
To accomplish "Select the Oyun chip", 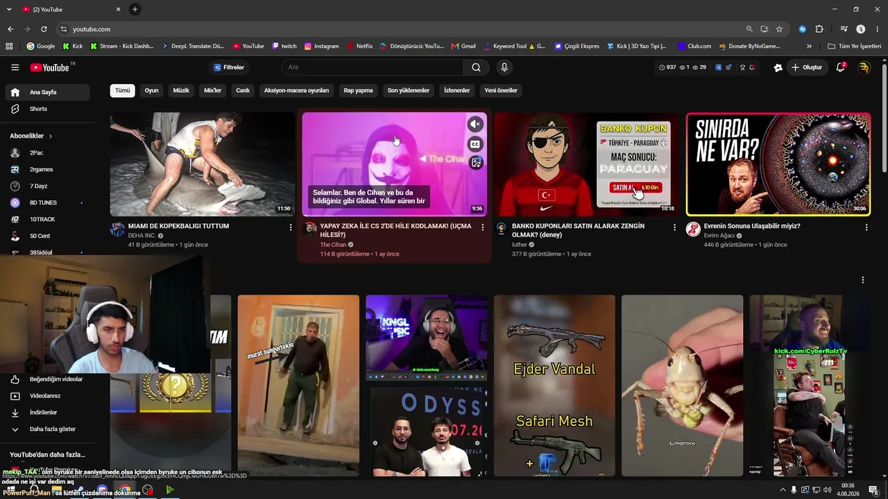I will 151,90.
